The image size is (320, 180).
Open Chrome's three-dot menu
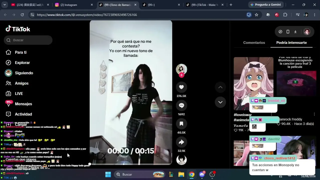point(314,15)
